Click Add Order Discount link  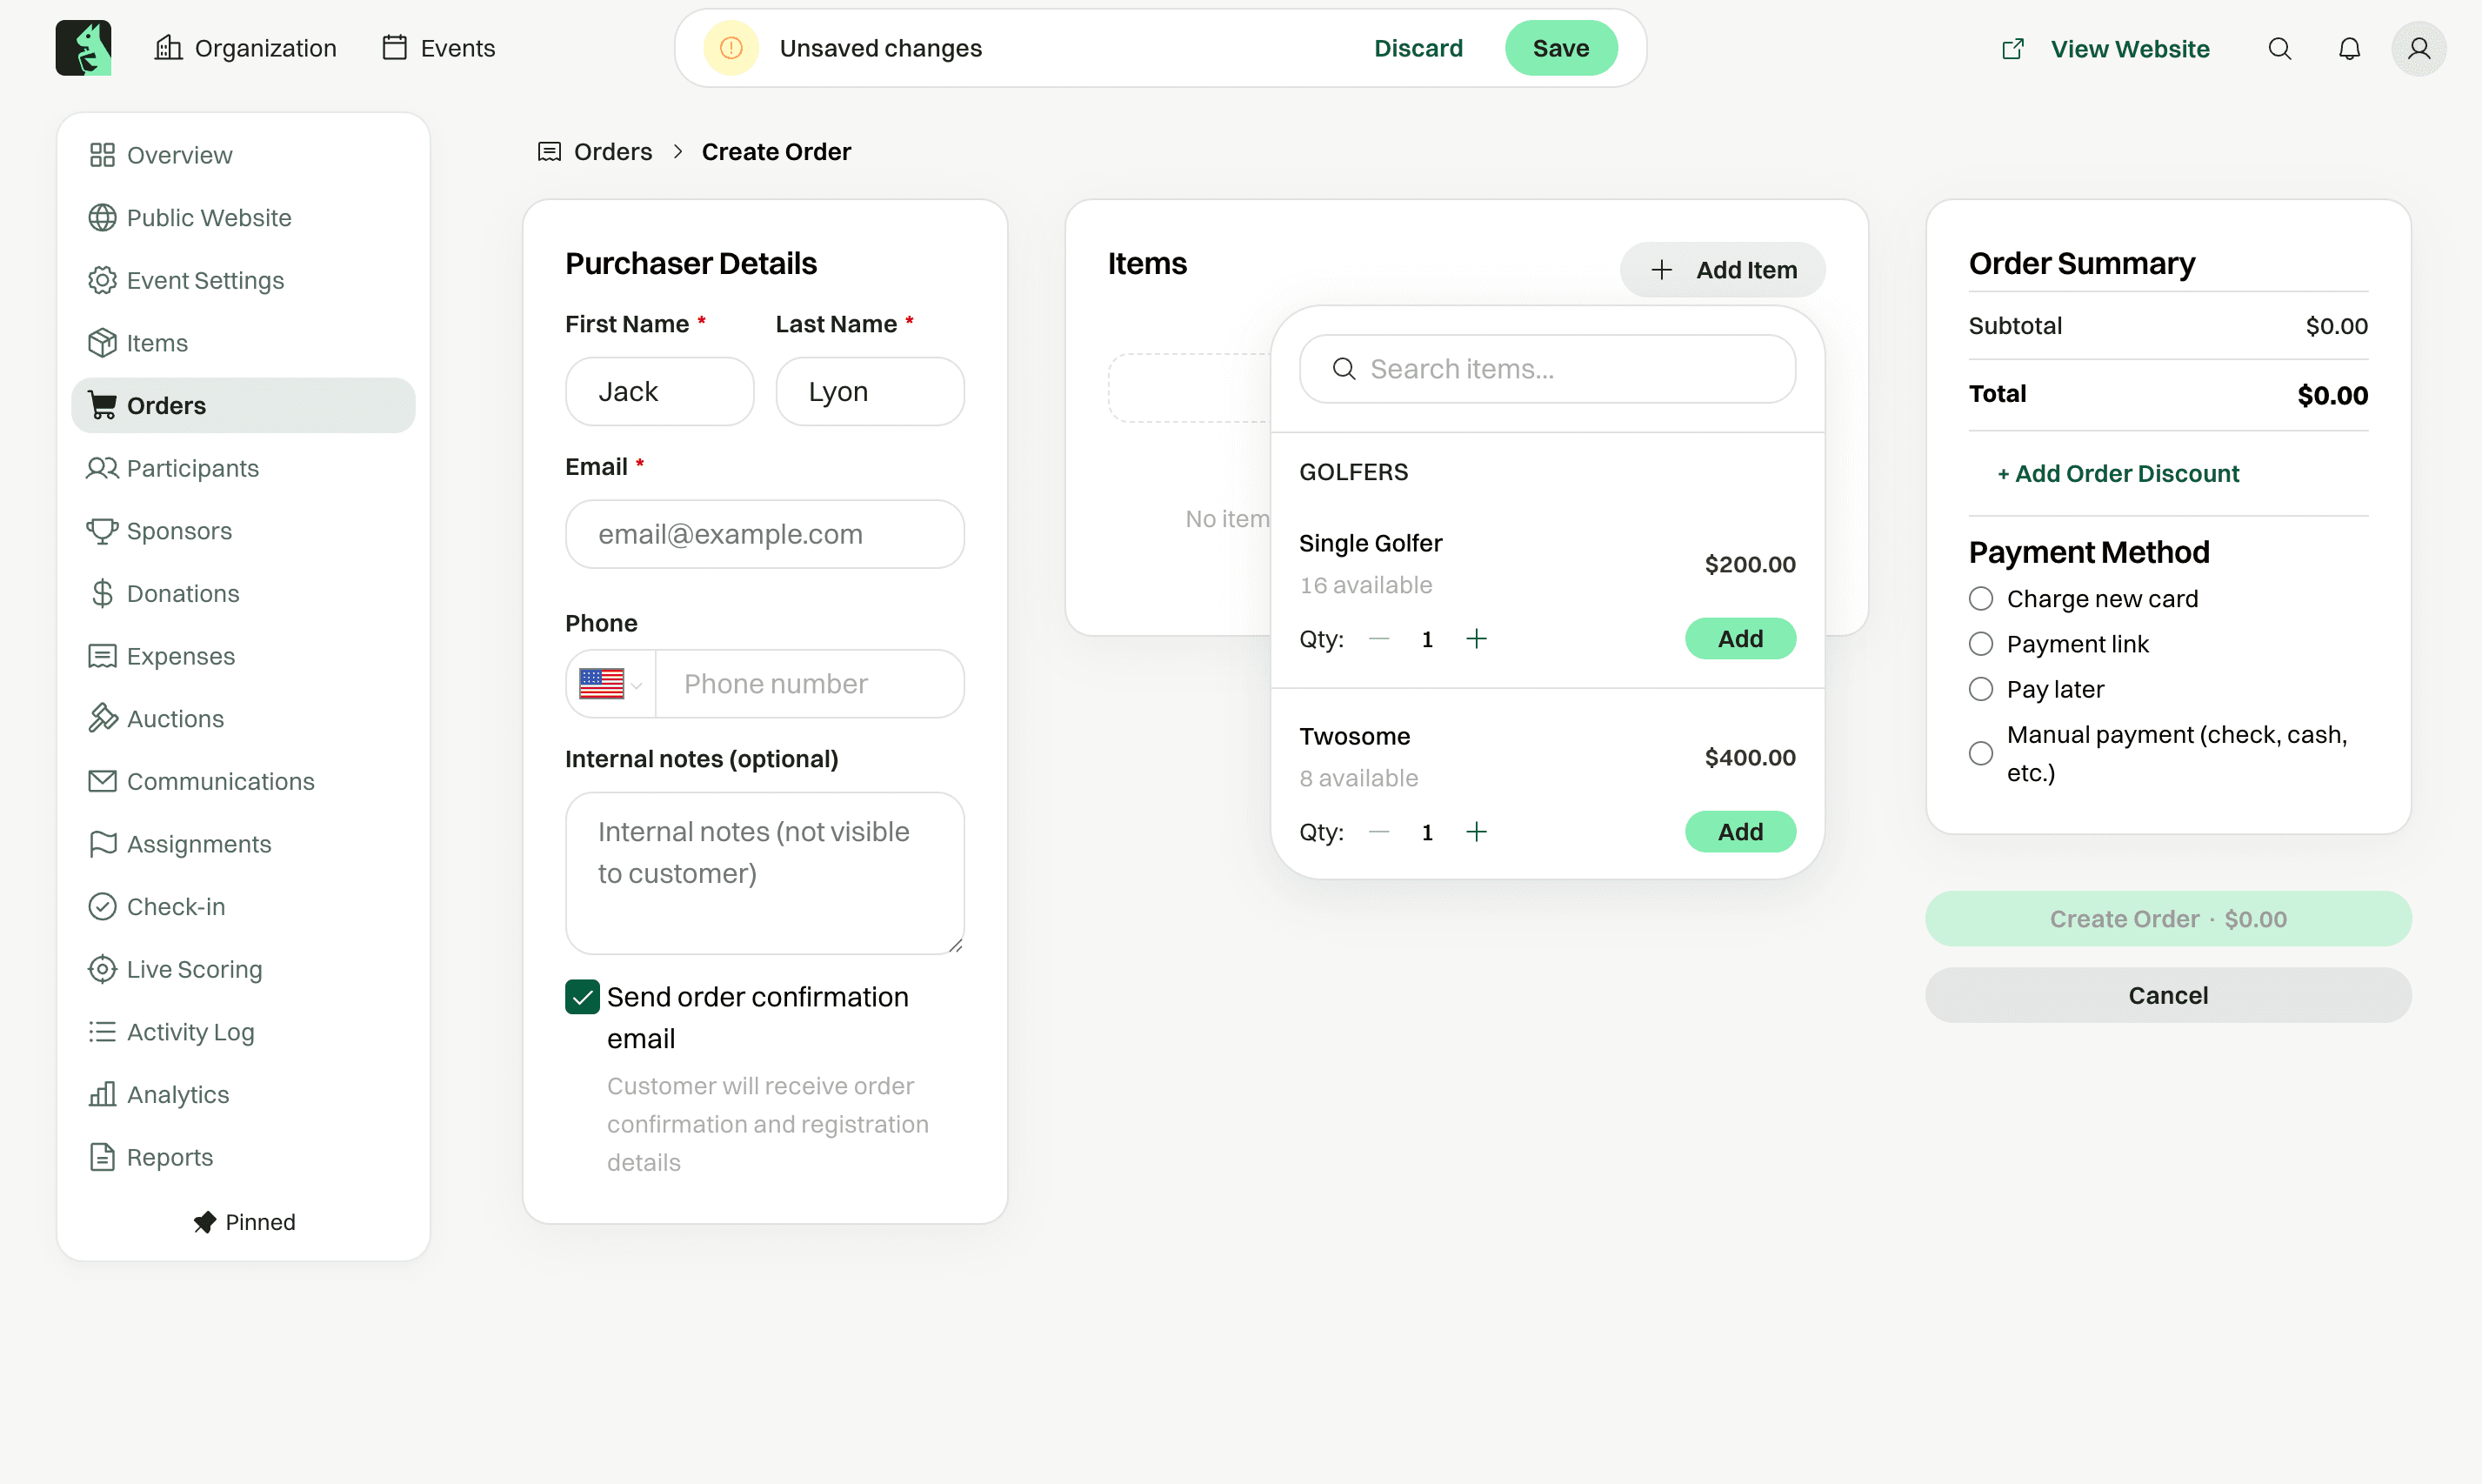tap(2117, 474)
